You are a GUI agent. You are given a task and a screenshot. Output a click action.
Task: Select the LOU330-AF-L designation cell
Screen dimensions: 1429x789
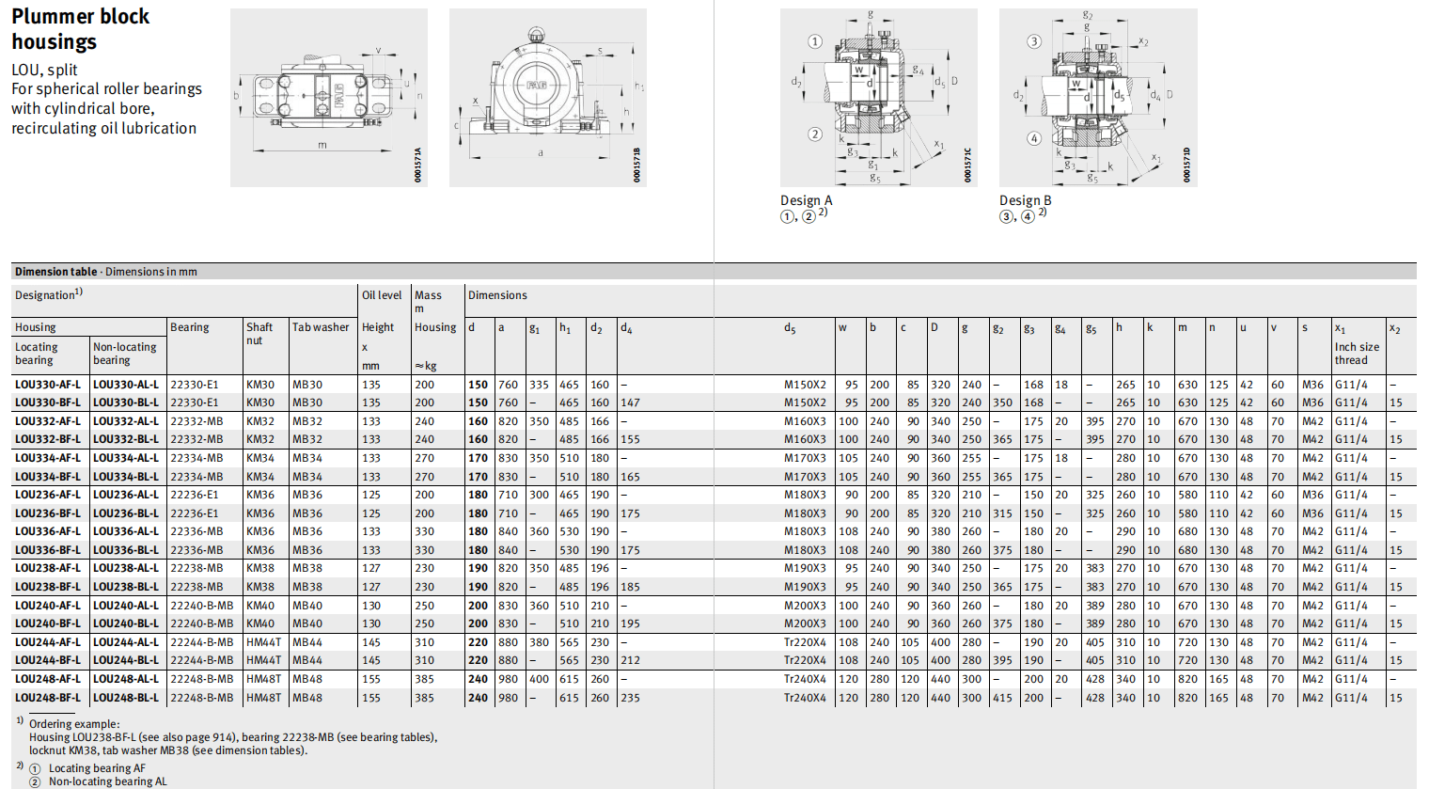[x=48, y=385]
